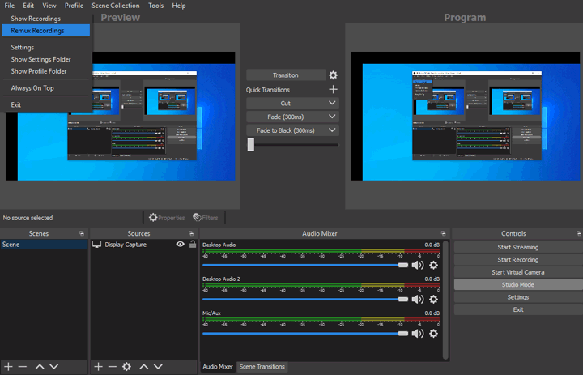Screen dimensions: 583x375
Task: Move selected source down with arrow icon
Action: 159,367
